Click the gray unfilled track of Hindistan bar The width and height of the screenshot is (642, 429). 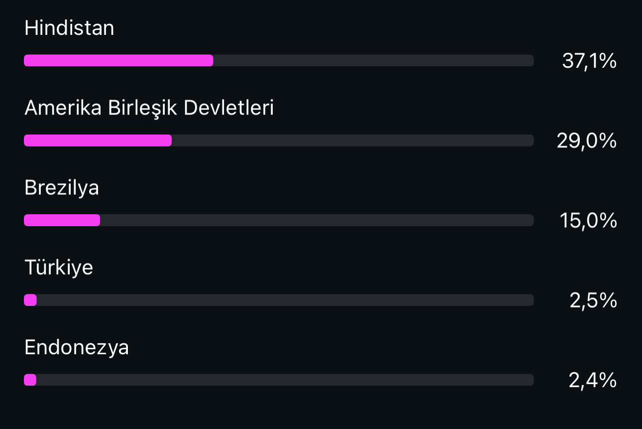pyautogui.click(x=374, y=61)
